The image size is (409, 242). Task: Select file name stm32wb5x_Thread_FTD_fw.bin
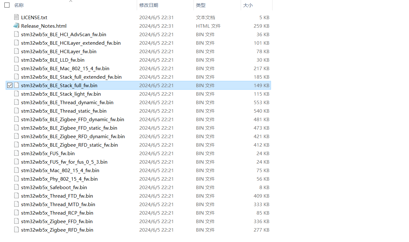click(x=57, y=196)
